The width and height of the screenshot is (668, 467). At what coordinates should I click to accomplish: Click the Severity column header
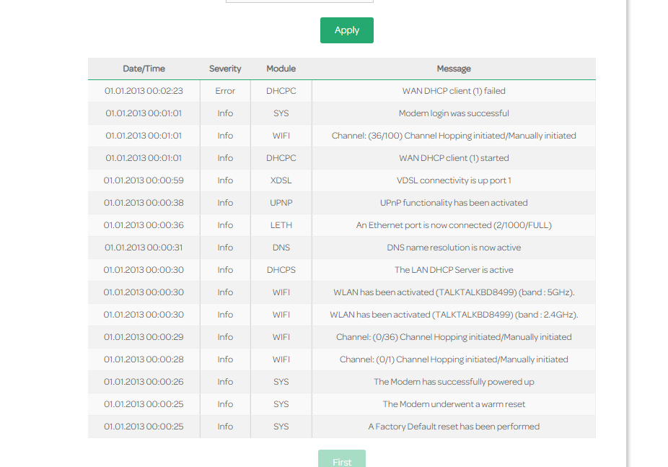225,69
